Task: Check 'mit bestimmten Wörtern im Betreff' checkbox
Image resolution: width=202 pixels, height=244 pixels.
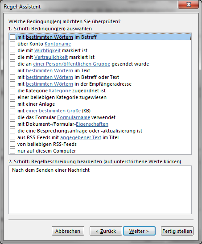Action: tap(12, 37)
